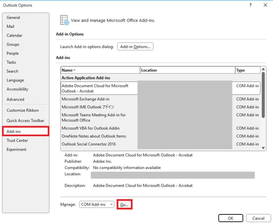The width and height of the screenshot is (273, 224).
Task: Select Microsoft VBA for Outlook Addin row
Action: (x=160, y=128)
